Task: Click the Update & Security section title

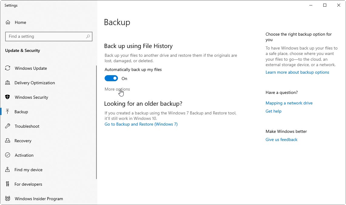Action: 22,50
